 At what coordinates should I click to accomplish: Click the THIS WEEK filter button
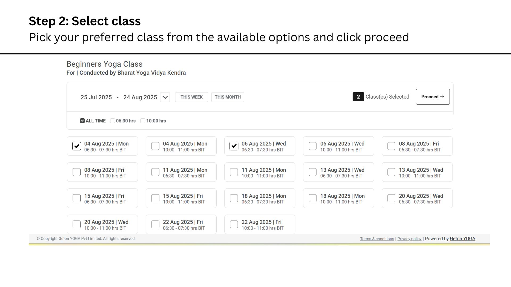pos(192,97)
